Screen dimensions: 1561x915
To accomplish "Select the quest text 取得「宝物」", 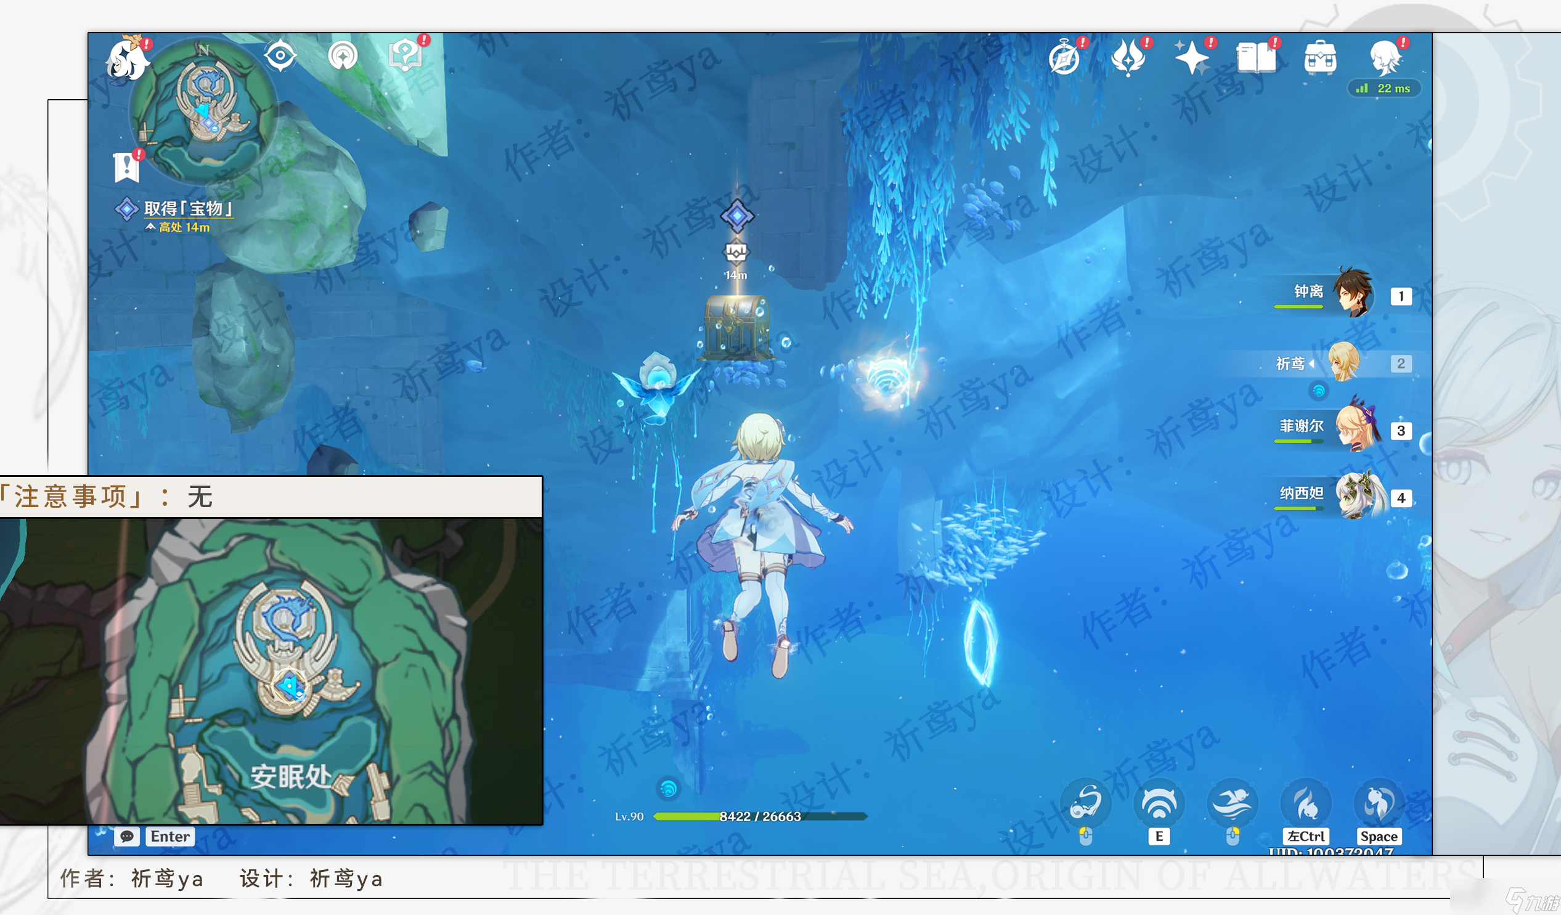I will pyautogui.click(x=189, y=209).
